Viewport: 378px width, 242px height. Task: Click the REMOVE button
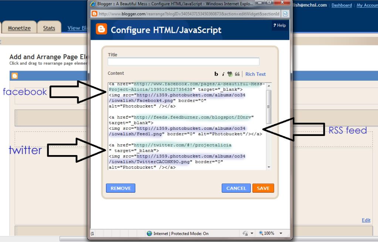point(120,188)
